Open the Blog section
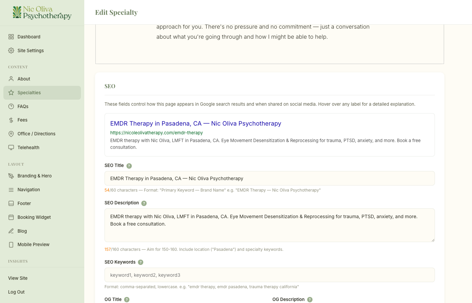This screenshot has width=472, height=303. [42, 231]
